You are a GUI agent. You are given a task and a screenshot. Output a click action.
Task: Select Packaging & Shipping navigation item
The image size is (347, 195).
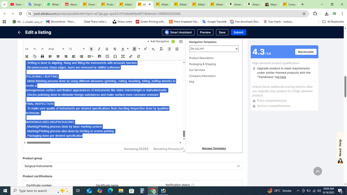coord(202,64)
